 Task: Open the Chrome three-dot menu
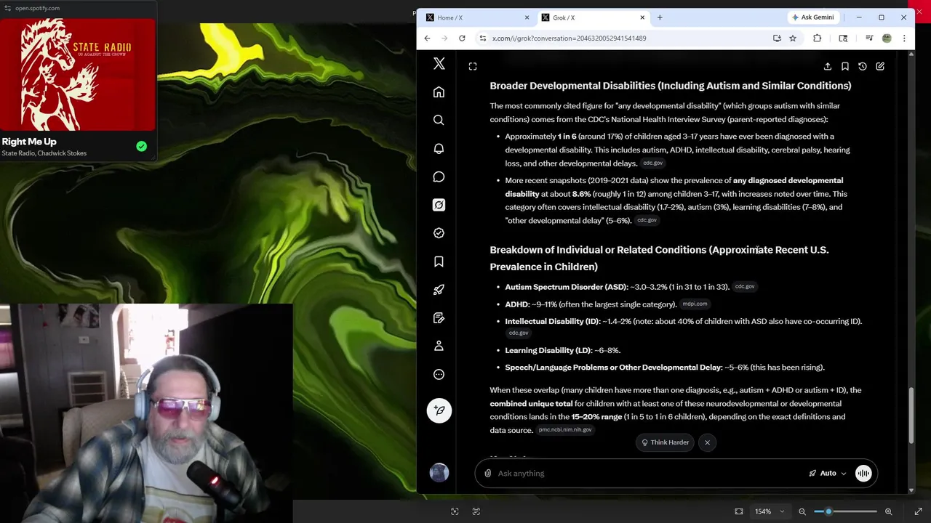tap(904, 38)
